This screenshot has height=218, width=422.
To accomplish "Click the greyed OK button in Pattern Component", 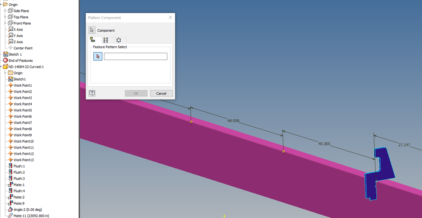I will point(136,94).
